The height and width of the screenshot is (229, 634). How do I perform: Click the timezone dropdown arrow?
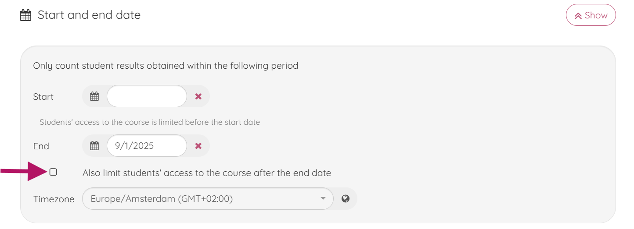pyautogui.click(x=323, y=199)
